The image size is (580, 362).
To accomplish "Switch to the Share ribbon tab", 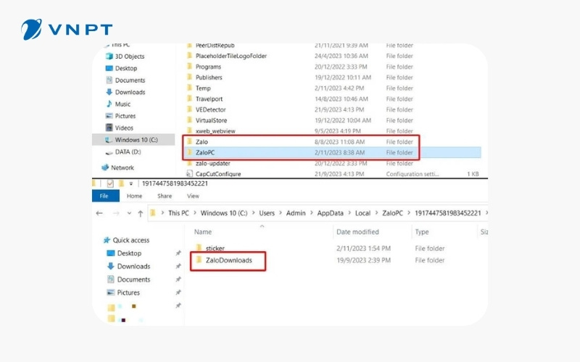I will click(165, 196).
